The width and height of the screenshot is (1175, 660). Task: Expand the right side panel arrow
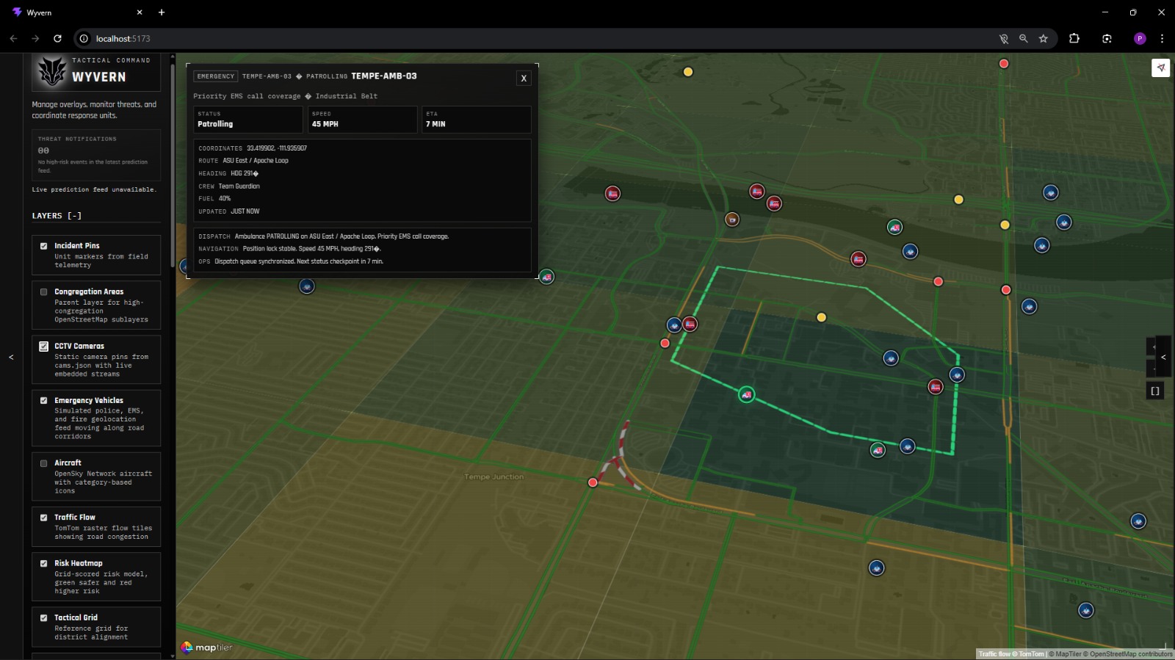1163,357
